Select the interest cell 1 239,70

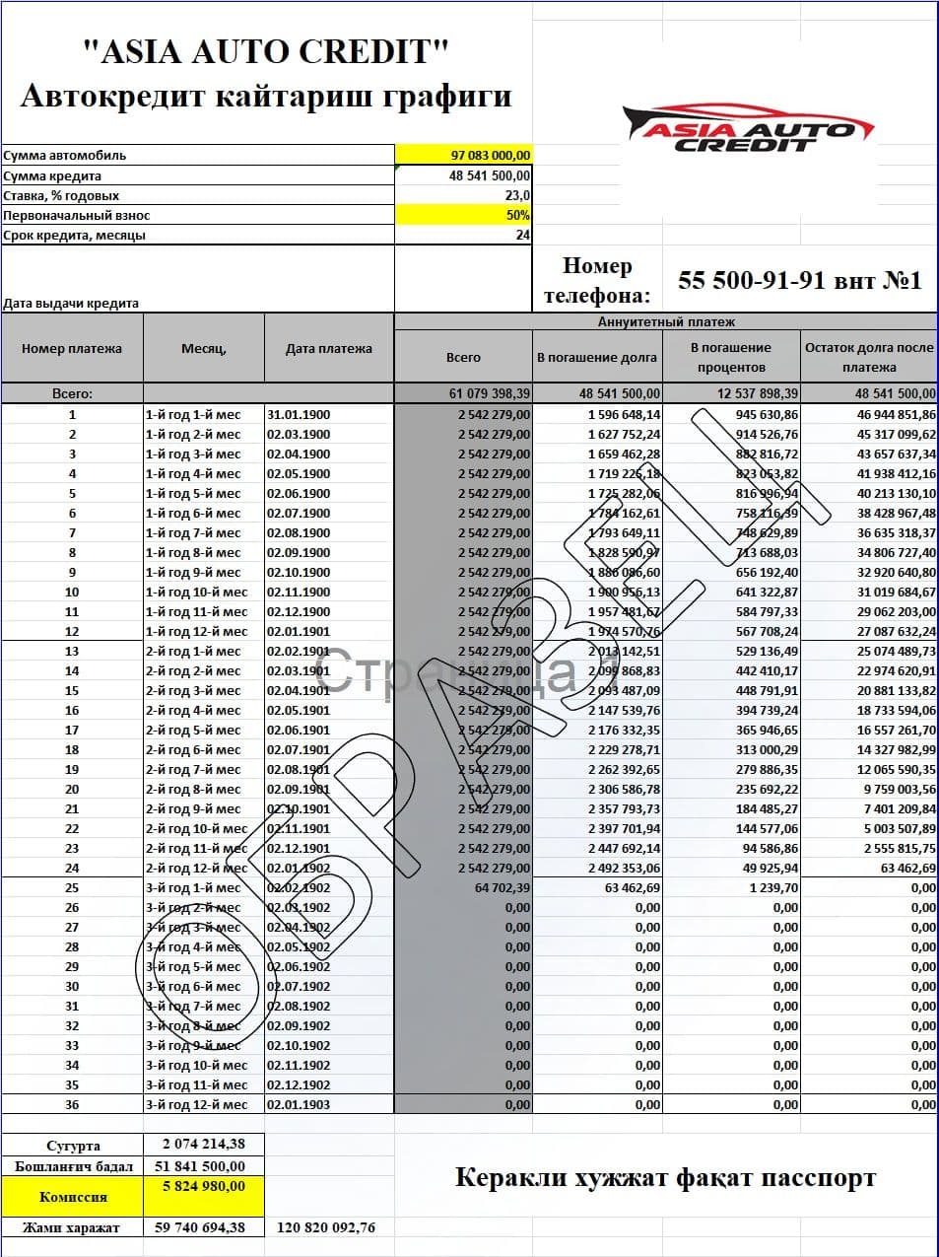click(x=731, y=887)
